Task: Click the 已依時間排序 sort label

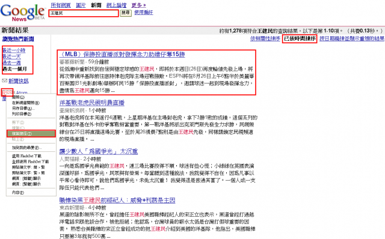Action: 300,38
